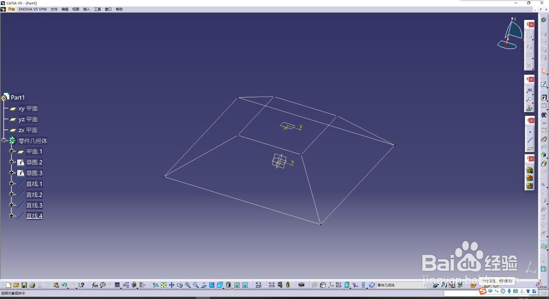Open the 开始 menu
Image resolution: width=549 pixels, height=299 pixels.
[x=11, y=9]
